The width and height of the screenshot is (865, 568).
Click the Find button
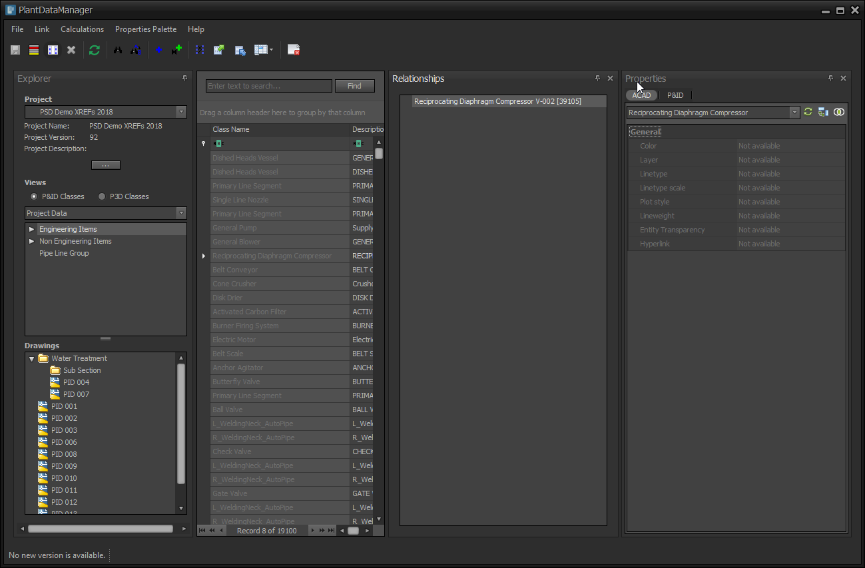click(x=354, y=86)
